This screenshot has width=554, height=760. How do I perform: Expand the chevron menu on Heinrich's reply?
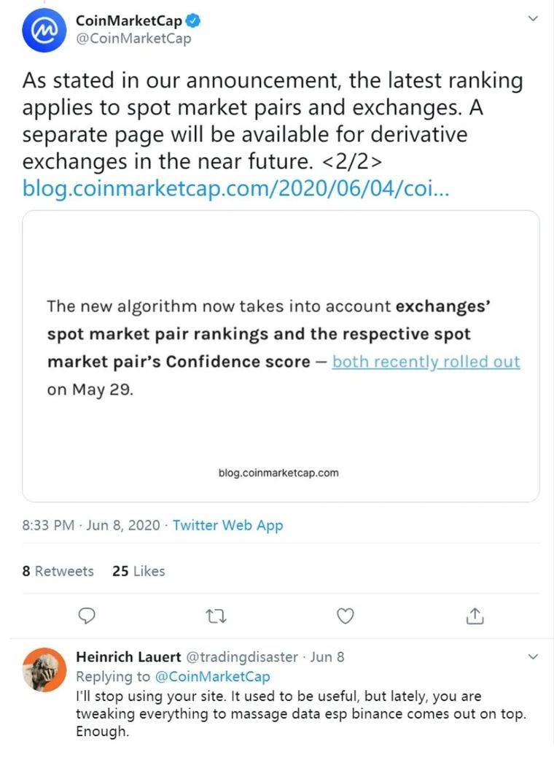[531, 655]
